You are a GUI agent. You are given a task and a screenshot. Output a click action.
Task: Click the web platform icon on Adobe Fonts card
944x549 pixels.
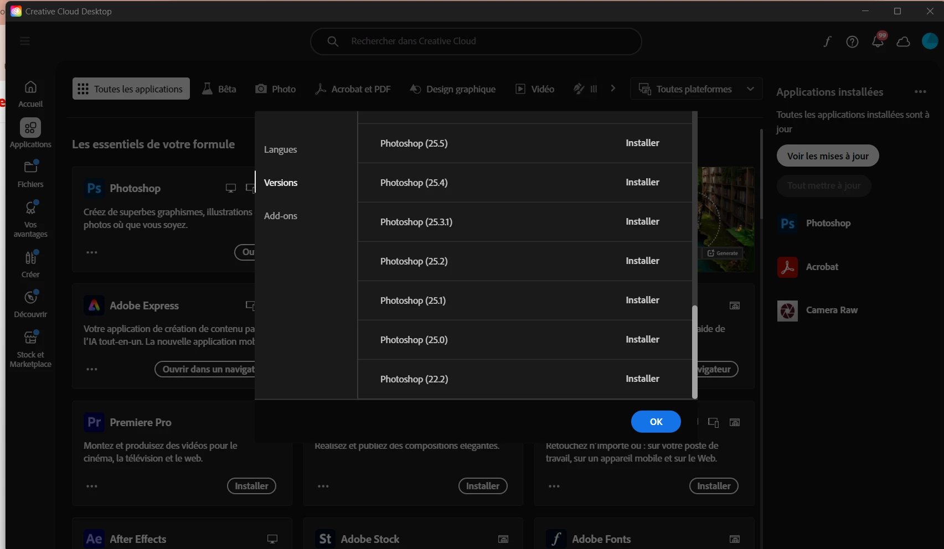735,539
